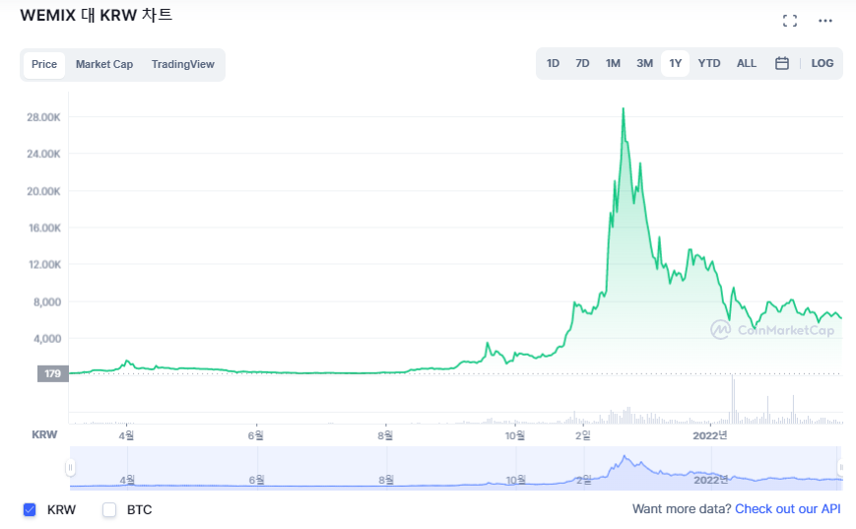
Task: Grab the right range navigator handle
Action: tap(841, 467)
